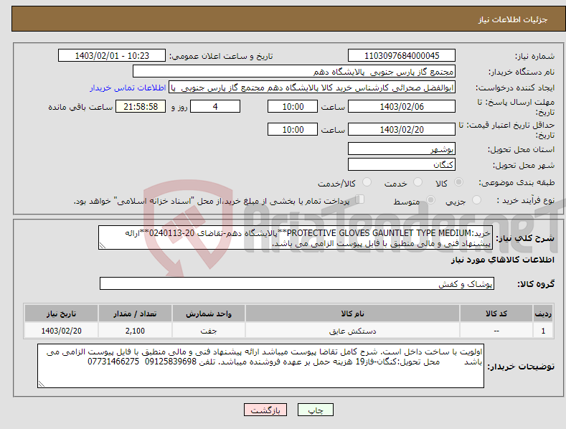Viewport: 566px width, 429px height.
Task: Click the چاپ (print) button
Action: (x=315, y=410)
